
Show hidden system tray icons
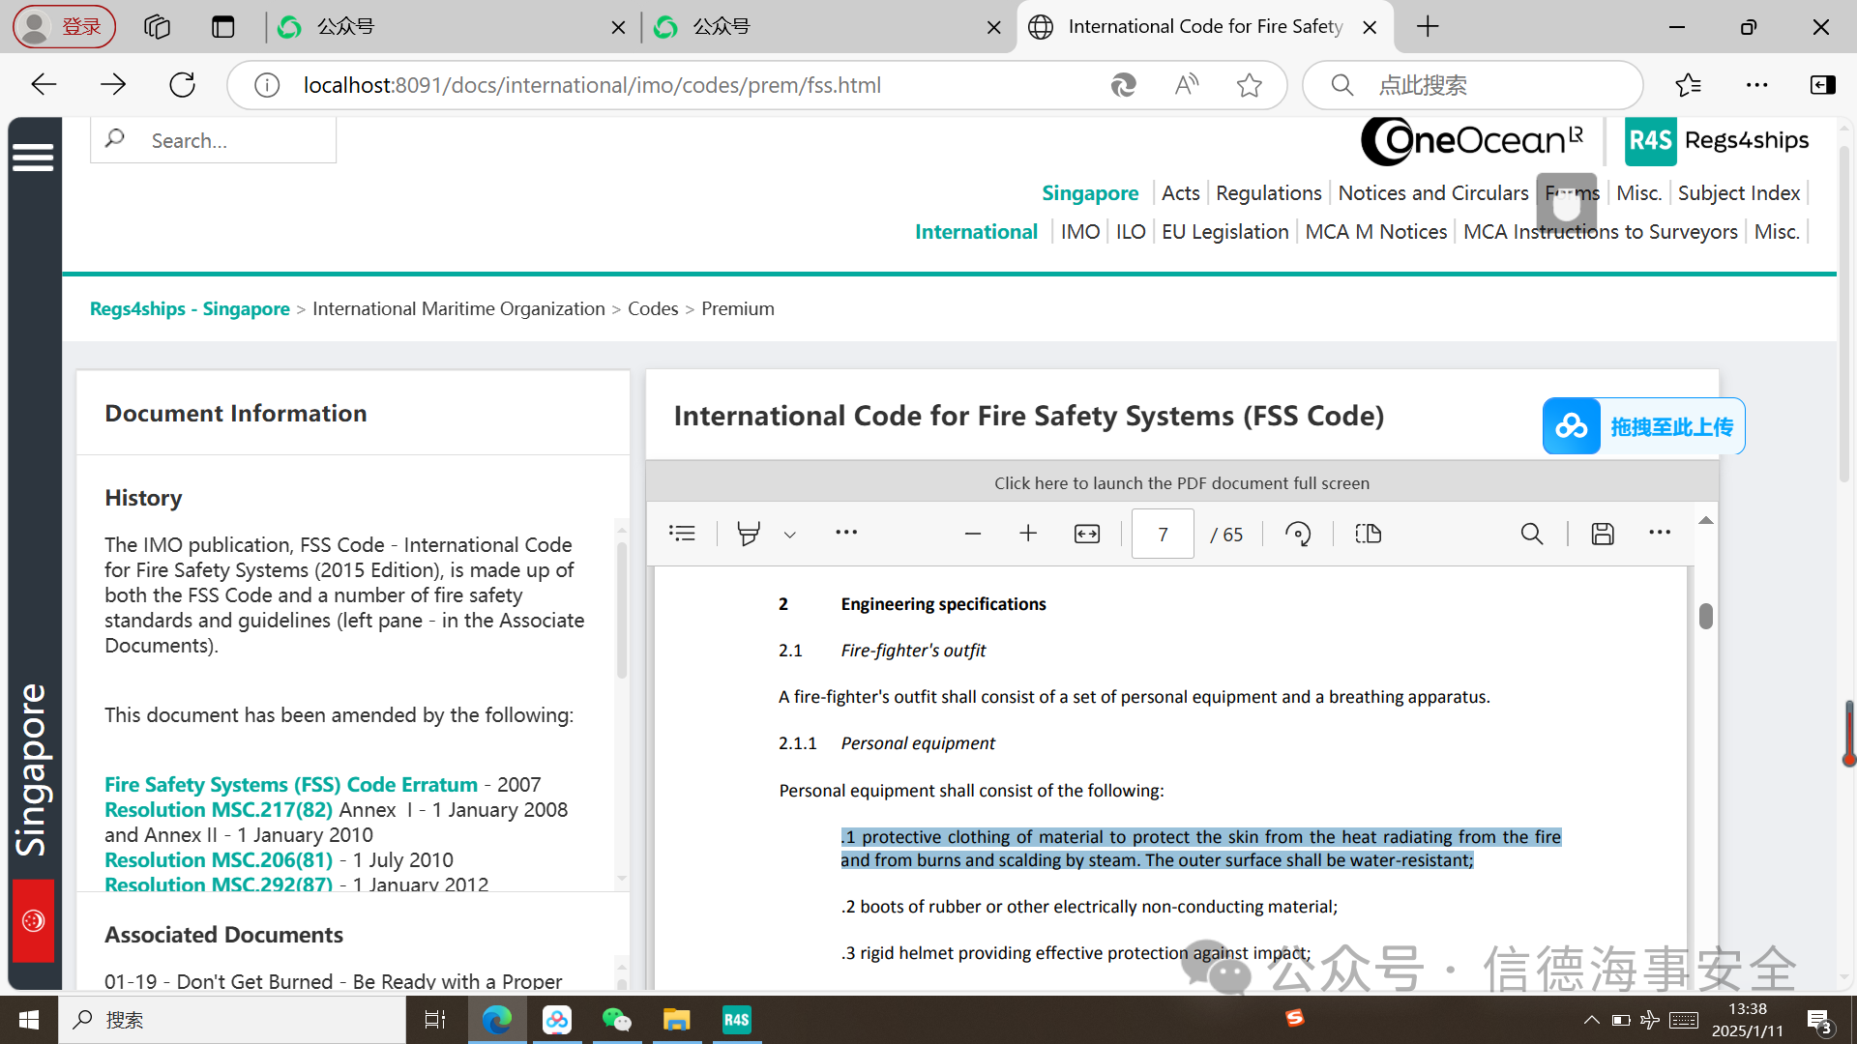pos(1591,1020)
